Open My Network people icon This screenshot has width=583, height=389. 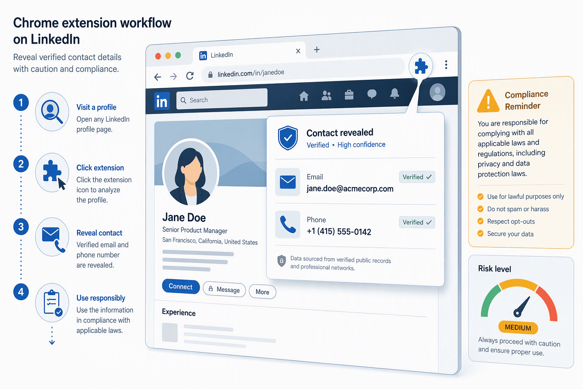pyautogui.click(x=326, y=95)
